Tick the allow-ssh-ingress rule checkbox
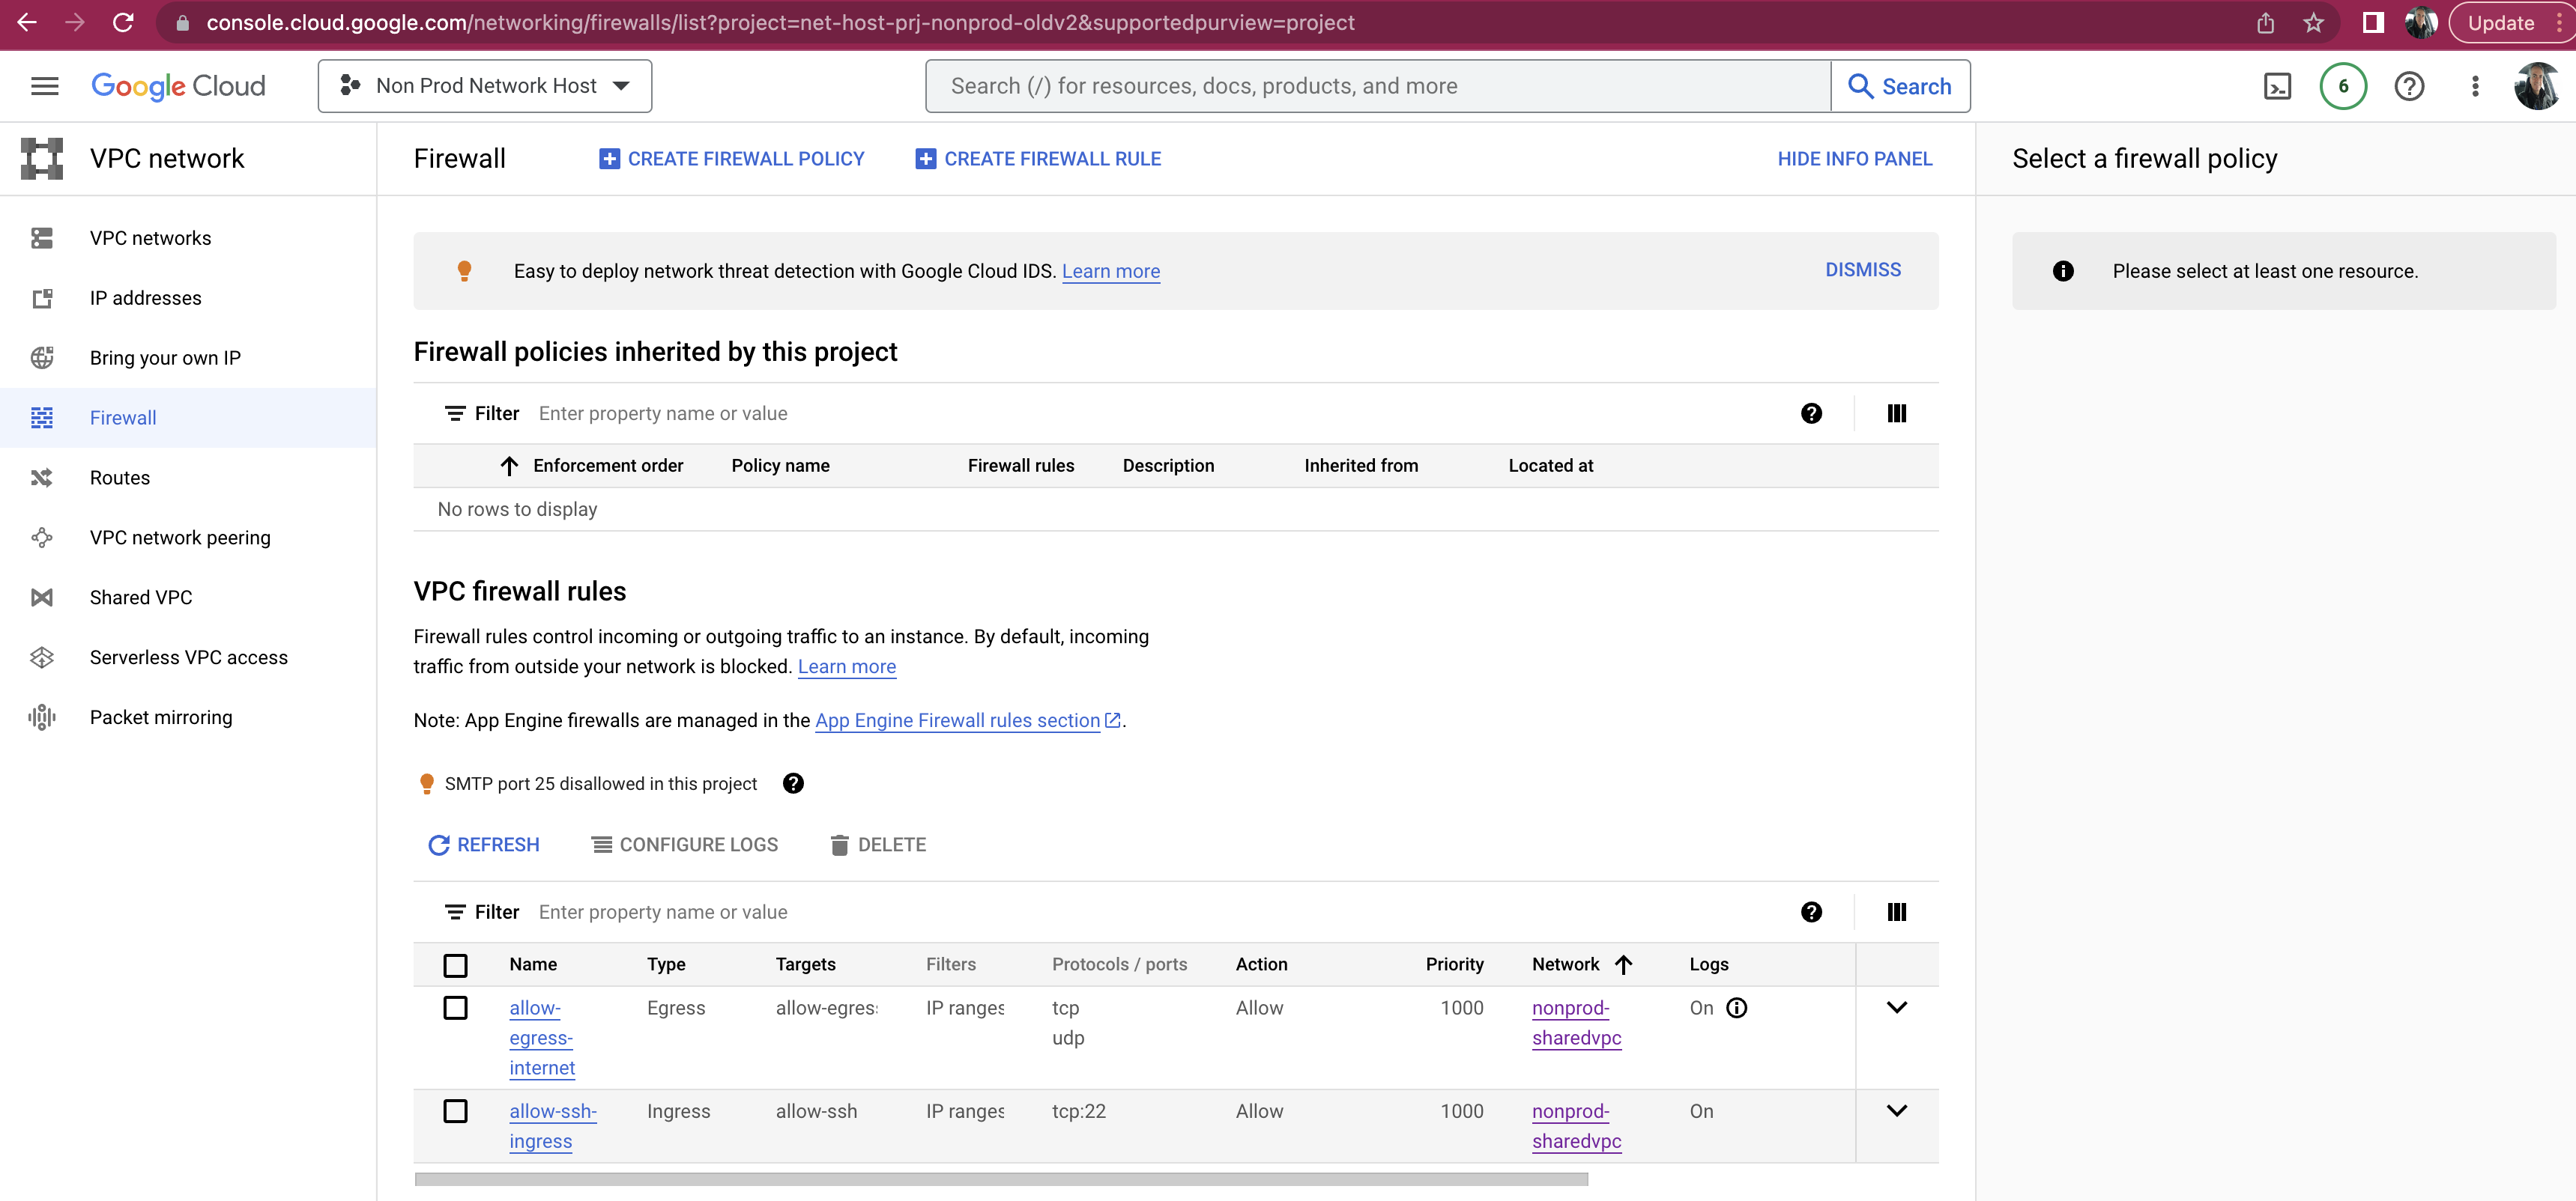Screen dimensions: 2576x1201 click(455, 1110)
